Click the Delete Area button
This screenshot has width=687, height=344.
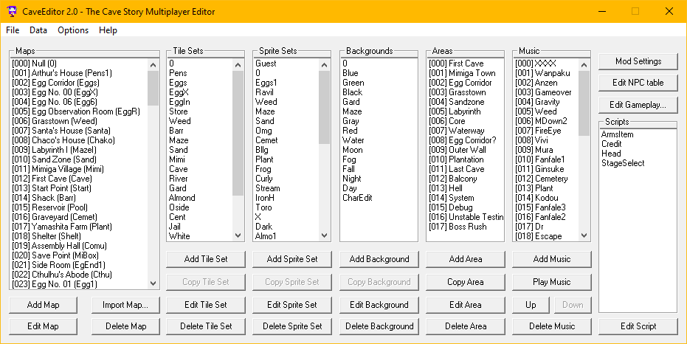[x=466, y=326]
